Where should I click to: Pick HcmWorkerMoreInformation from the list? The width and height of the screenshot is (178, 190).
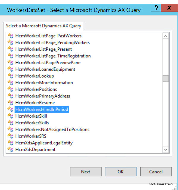pos(44,83)
